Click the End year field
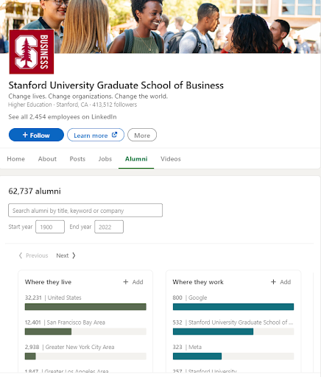The image size is (321, 377). 109,227
